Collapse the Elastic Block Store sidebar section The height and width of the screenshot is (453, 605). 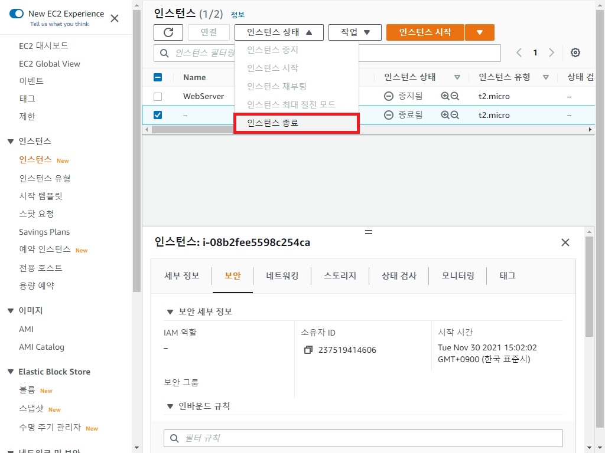(x=11, y=372)
